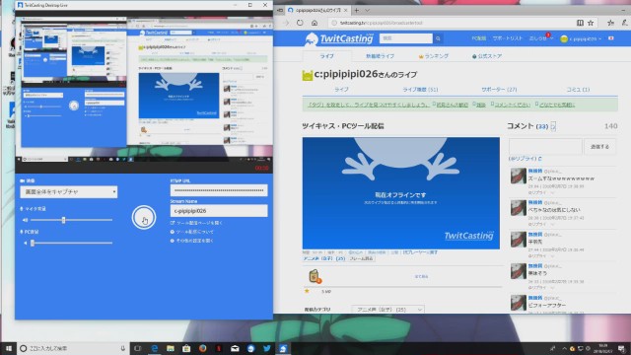Click the search magnifier icon
This screenshot has width=631, height=355.
pyautogui.click(x=438, y=38)
